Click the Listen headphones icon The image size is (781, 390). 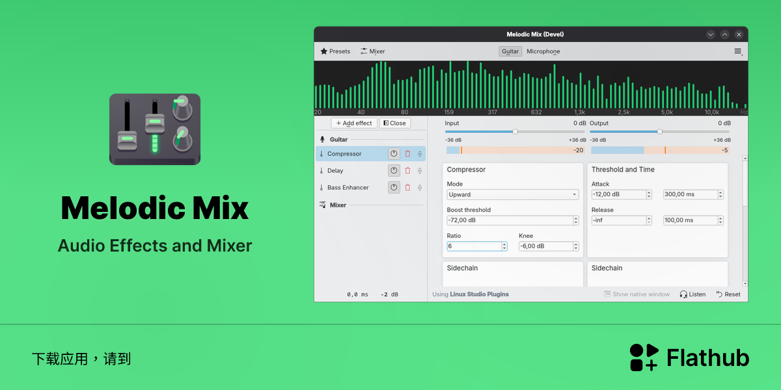[683, 294]
